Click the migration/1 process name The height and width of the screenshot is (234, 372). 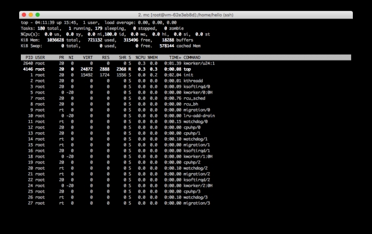coord(196,145)
